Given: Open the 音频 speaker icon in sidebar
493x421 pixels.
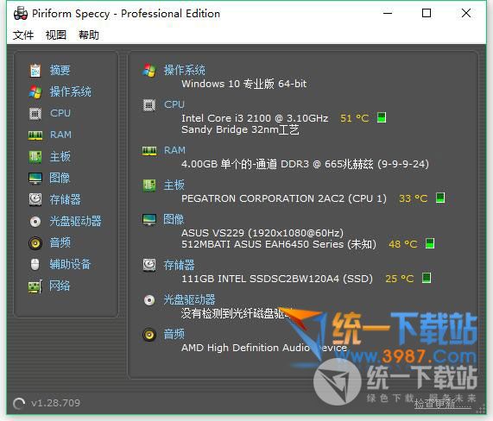Looking at the screenshot, I should pos(35,243).
